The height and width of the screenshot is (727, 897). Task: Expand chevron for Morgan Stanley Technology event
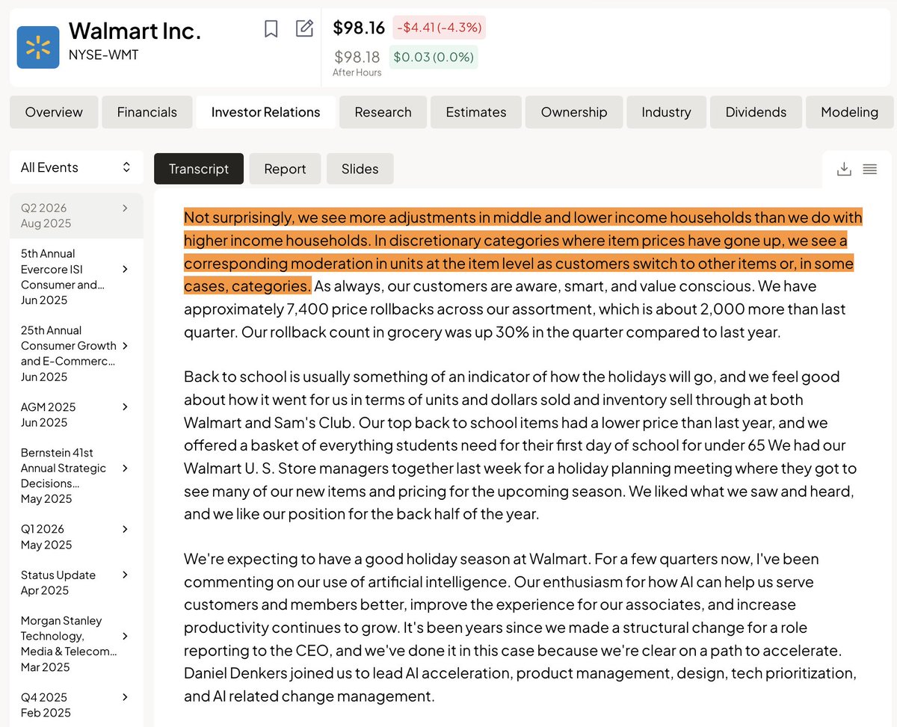coord(125,636)
